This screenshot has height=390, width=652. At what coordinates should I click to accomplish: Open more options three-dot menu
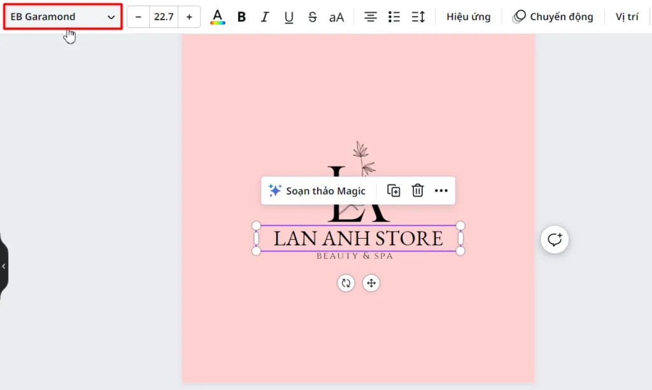441,191
